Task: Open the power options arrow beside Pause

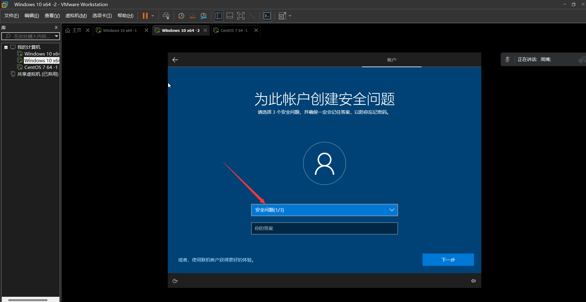Action: click(x=153, y=16)
